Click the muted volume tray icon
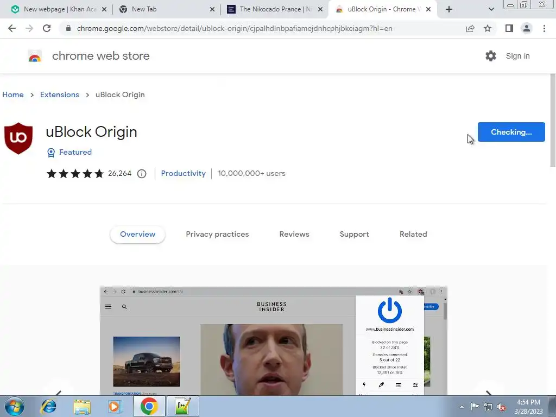 501,407
